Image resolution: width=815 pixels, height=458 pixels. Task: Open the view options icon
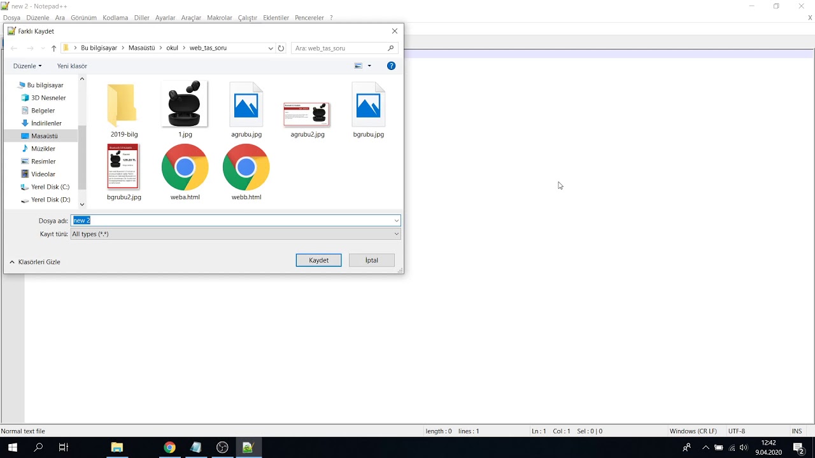pyautogui.click(x=358, y=66)
